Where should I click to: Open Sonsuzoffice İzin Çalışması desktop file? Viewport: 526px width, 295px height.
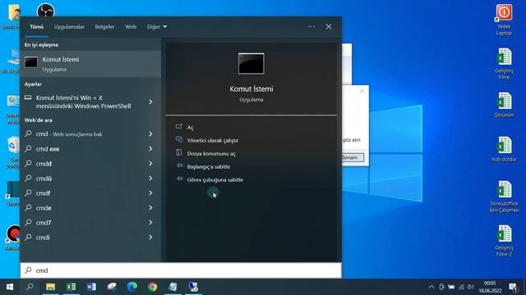[x=504, y=197]
